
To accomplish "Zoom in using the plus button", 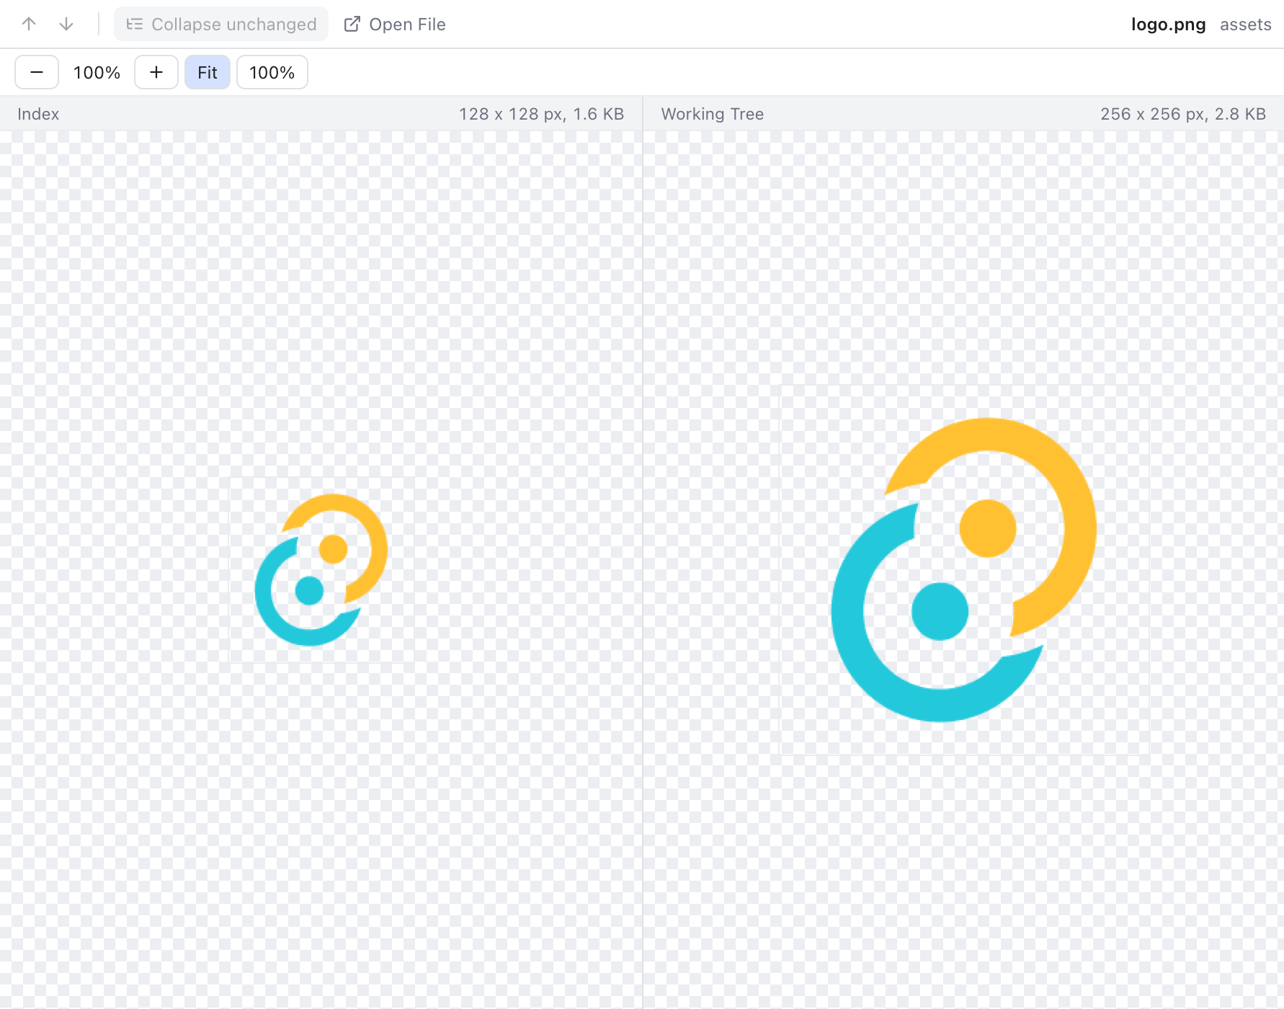I will [x=156, y=72].
